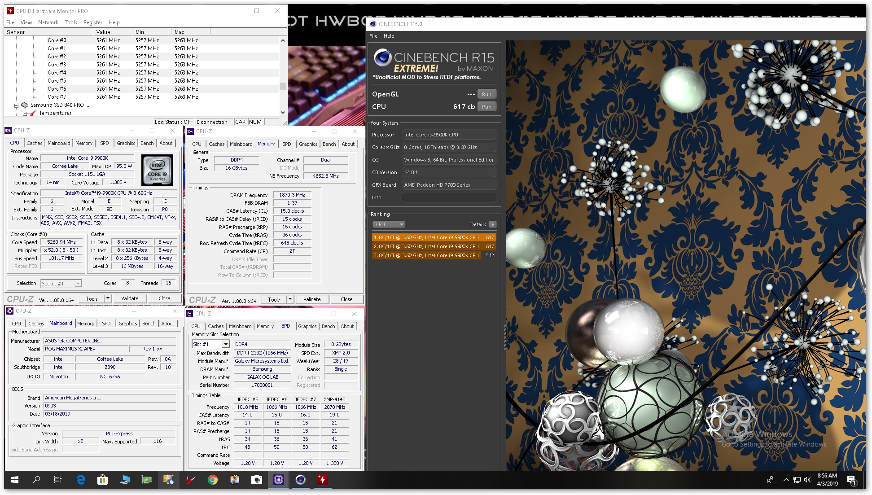Screen dimensions: 872x495
Task: Click the Ranking Details arrow button
Action: 493,224
